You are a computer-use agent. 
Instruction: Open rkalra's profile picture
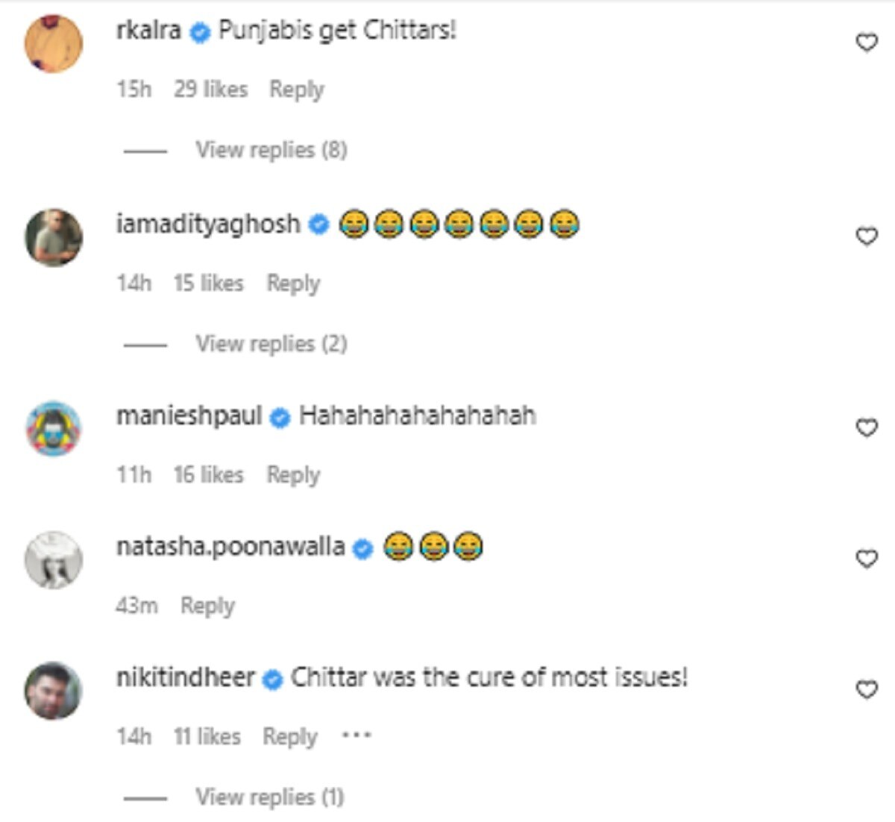pos(53,43)
